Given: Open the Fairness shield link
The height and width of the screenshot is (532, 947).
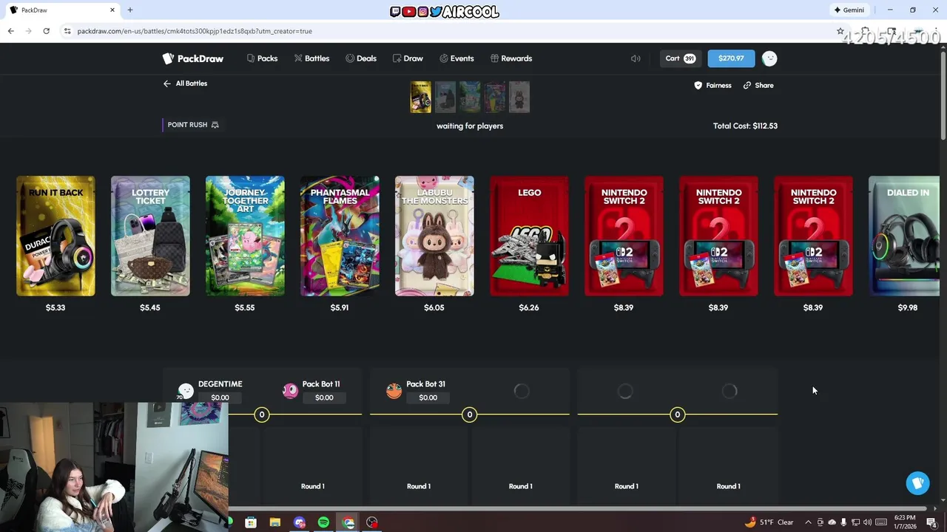Looking at the screenshot, I should [712, 85].
